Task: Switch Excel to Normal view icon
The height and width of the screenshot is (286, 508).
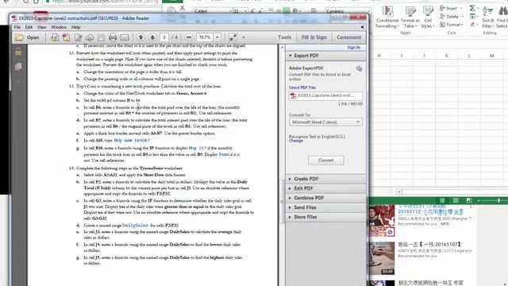Action: pyautogui.click(x=442, y=200)
